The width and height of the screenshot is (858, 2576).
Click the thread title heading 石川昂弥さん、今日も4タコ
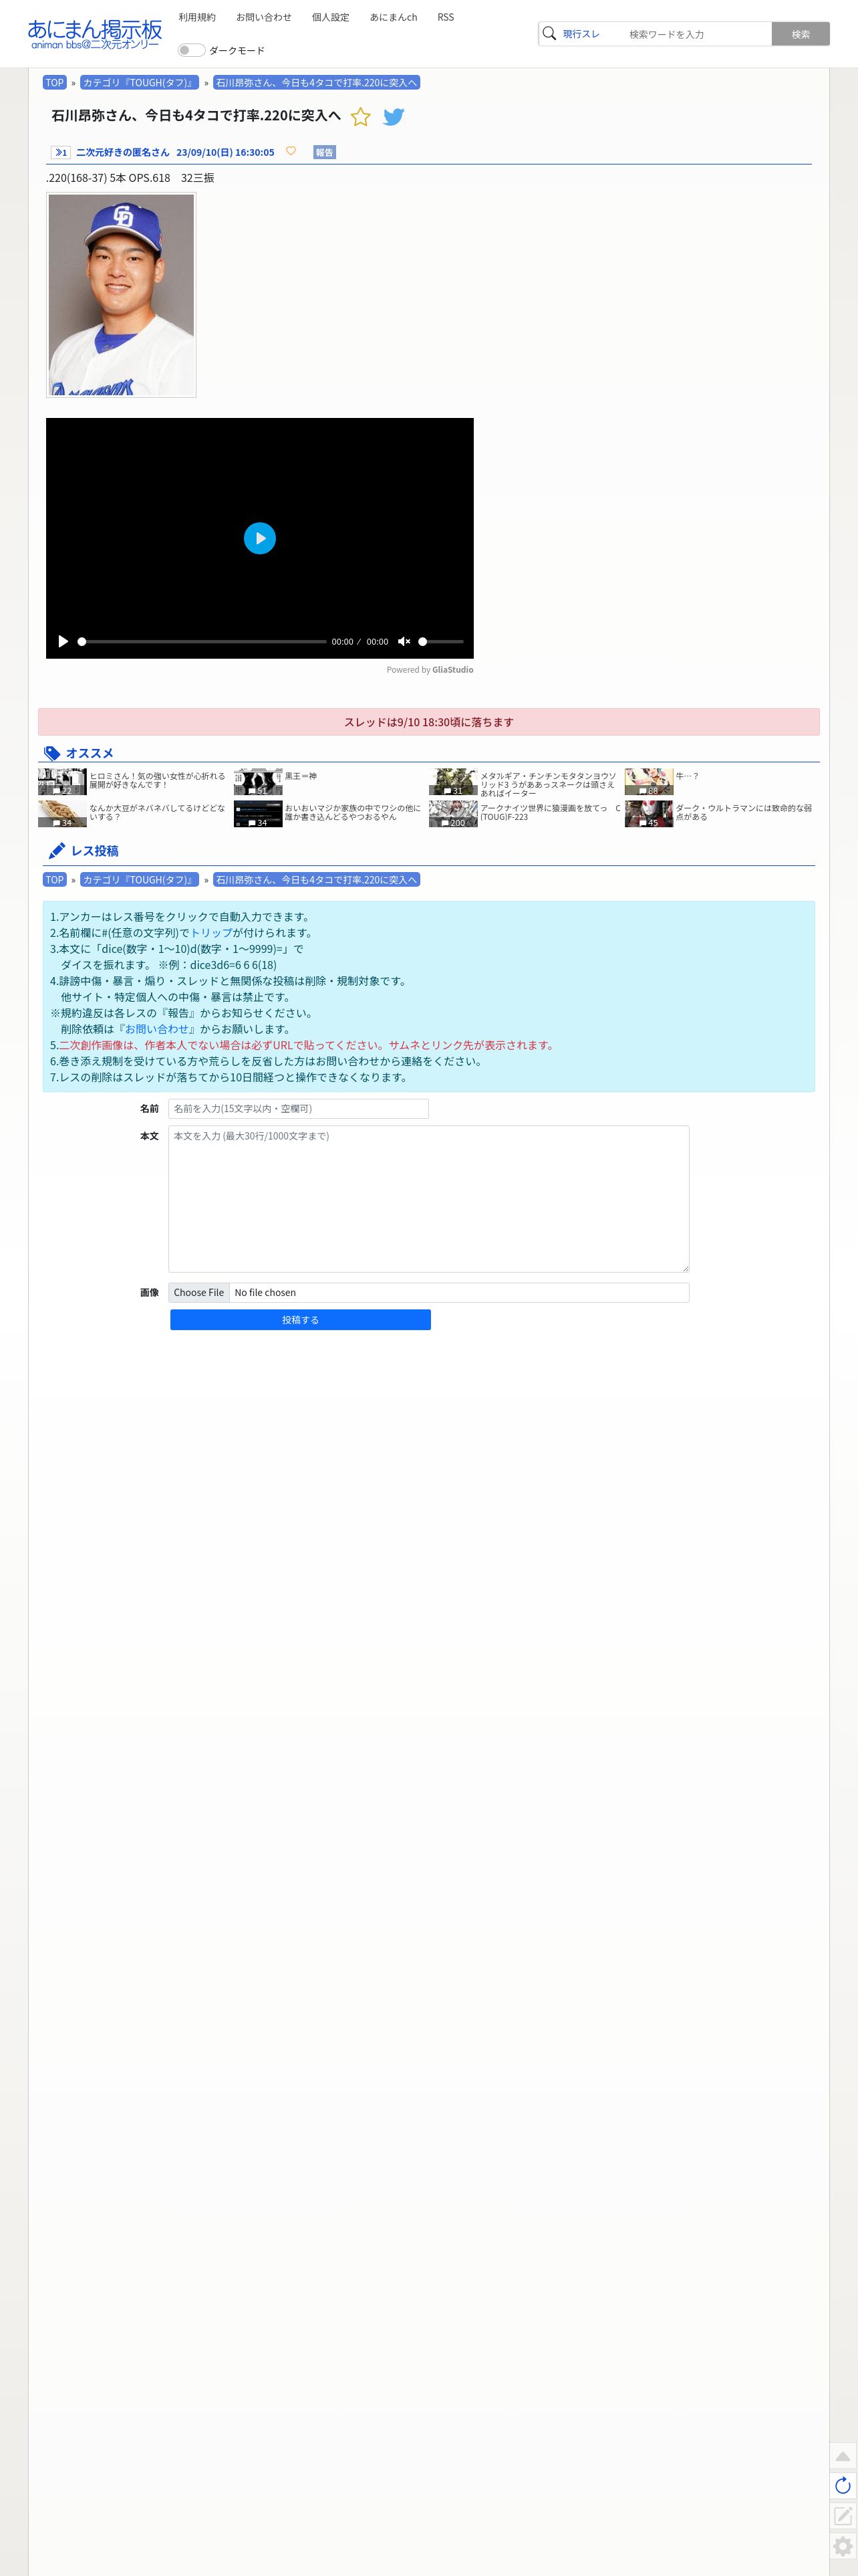point(196,116)
